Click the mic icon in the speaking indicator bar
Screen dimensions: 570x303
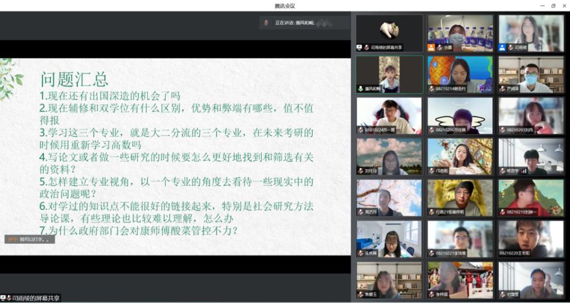[x=267, y=23]
